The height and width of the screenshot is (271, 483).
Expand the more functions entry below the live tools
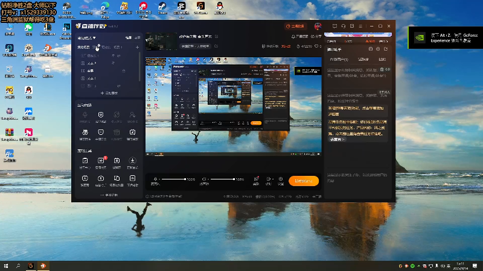pos(109,195)
